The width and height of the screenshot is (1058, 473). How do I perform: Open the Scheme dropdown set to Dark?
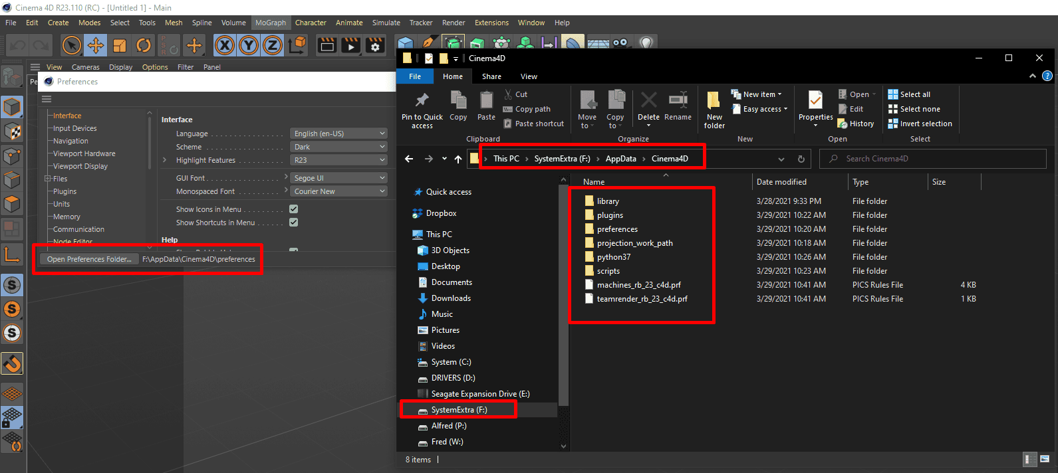click(x=339, y=147)
